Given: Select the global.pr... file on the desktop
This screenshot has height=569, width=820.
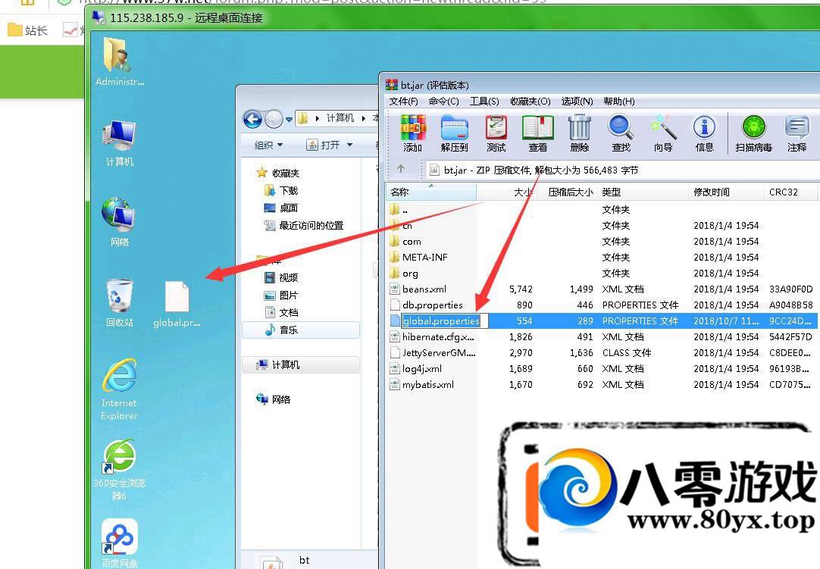Looking at the screenshot, I should pyautogui.click(x=177, y=304).
